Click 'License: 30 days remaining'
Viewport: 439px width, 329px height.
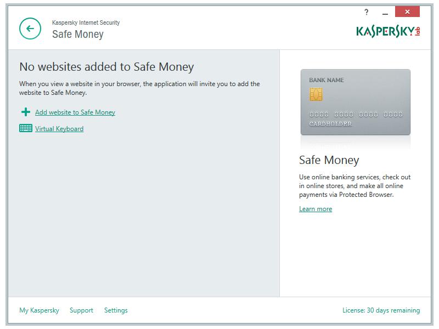(381, 310)
